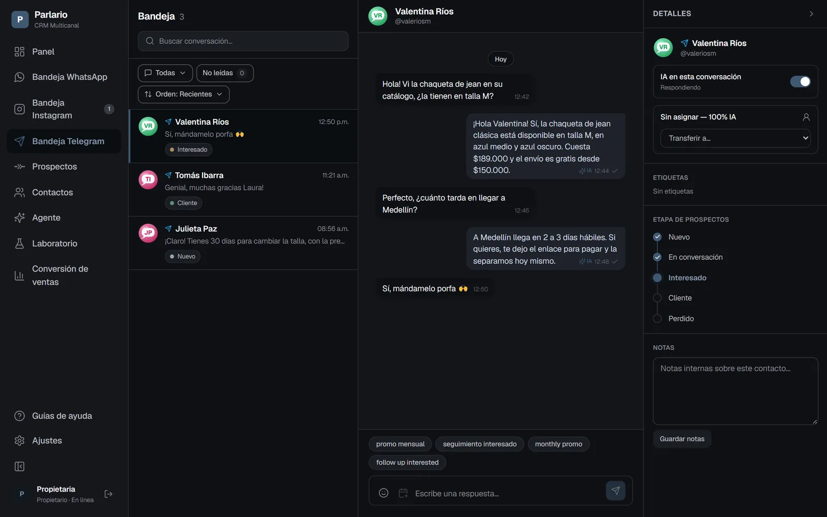Screen dimensions: 827x517
Task: Open Conversión de ventas menu item
Action: point(64,276)
